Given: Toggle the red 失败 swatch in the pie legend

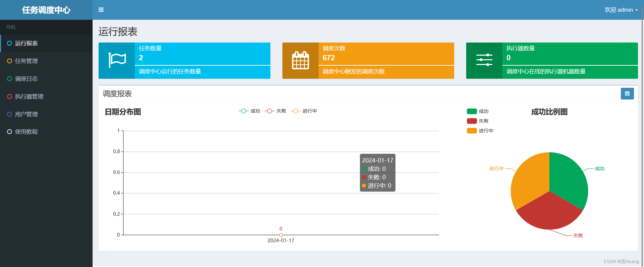Looking at the screenshot, I should coord(472,121).
